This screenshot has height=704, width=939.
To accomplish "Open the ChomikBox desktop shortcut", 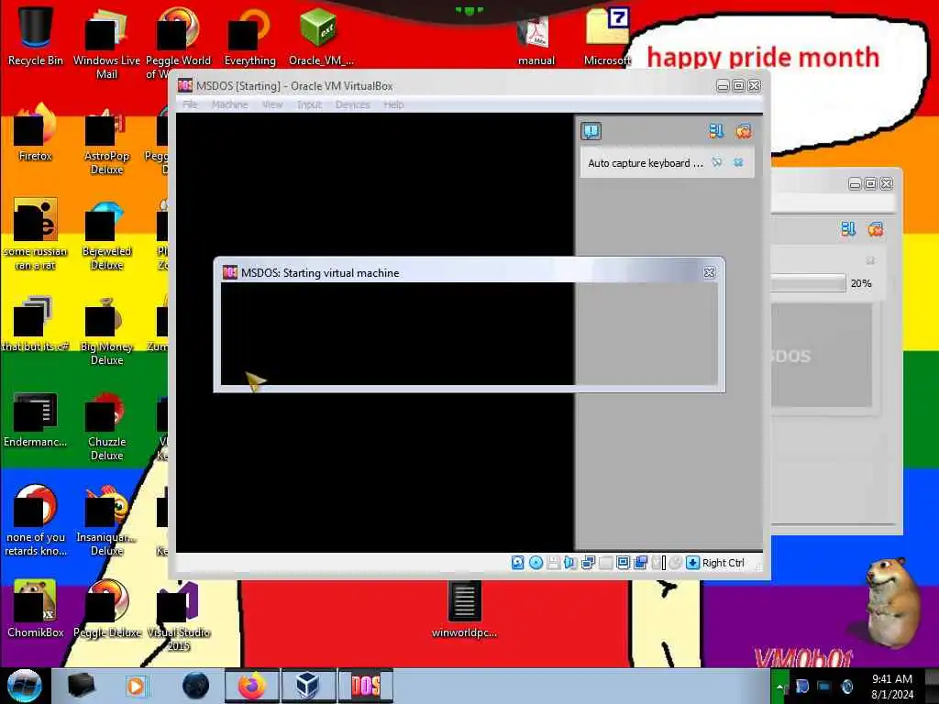I will click(36, 608).
